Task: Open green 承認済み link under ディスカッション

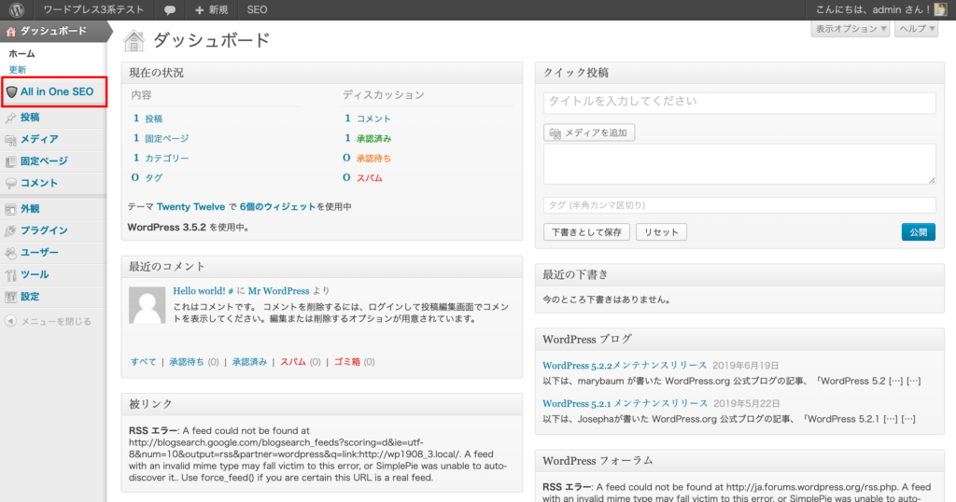Action: click(373, 138)
